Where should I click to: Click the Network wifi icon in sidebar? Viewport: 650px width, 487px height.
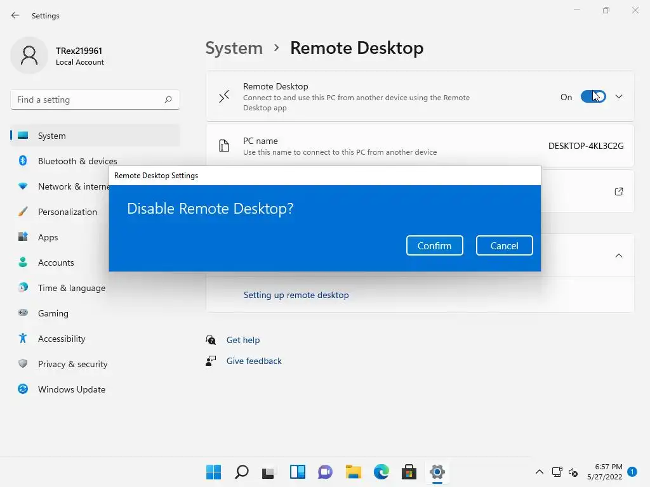[23, 186]
